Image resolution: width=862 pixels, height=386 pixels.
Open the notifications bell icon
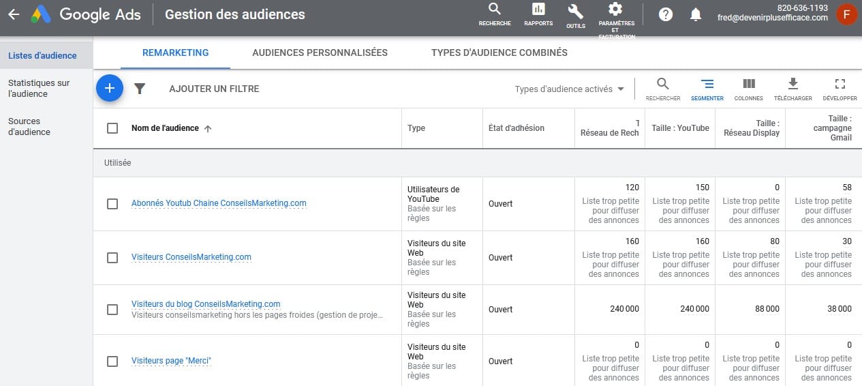point(696,14)
